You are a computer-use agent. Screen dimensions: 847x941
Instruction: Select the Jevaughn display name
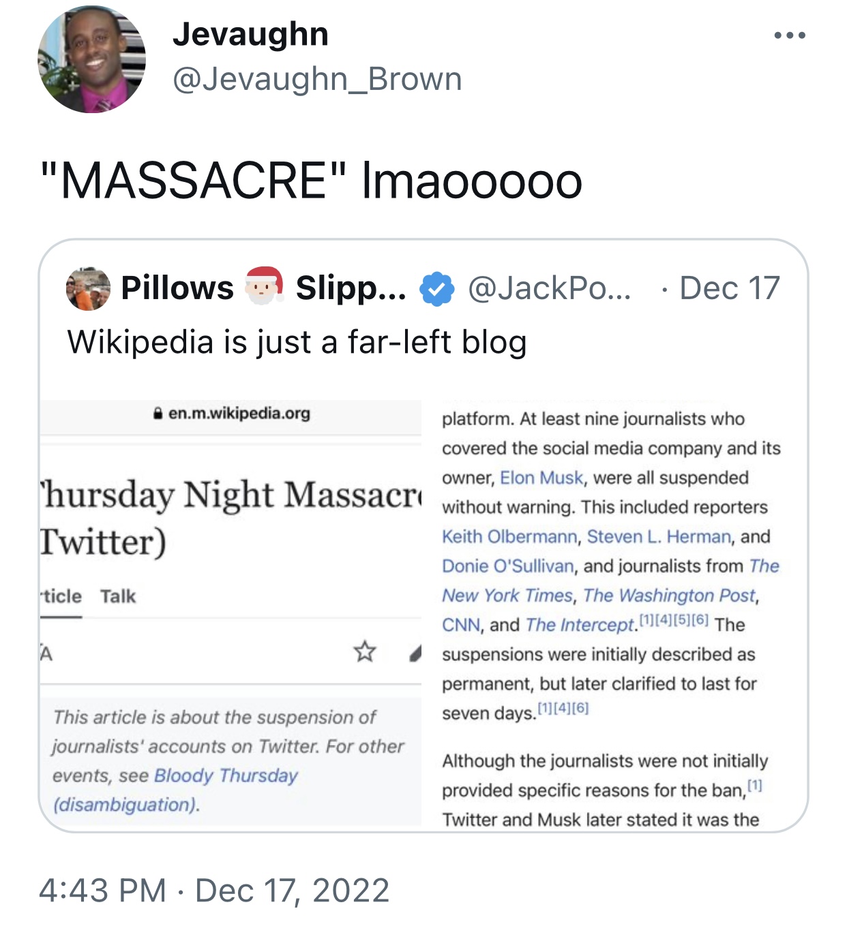coord(250,33)
